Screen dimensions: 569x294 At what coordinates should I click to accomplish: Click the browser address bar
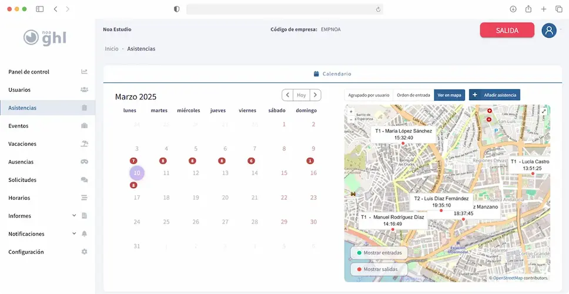[x=284, y=9]
